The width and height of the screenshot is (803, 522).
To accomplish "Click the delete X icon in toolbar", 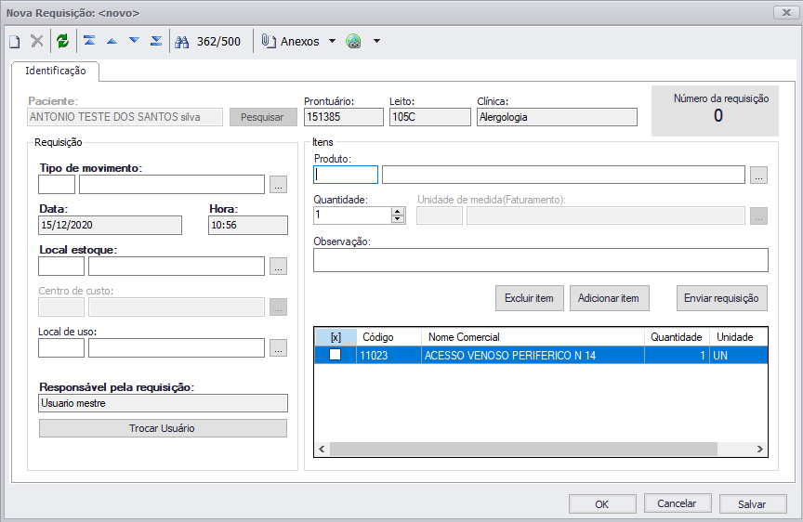I will [37, 41].
